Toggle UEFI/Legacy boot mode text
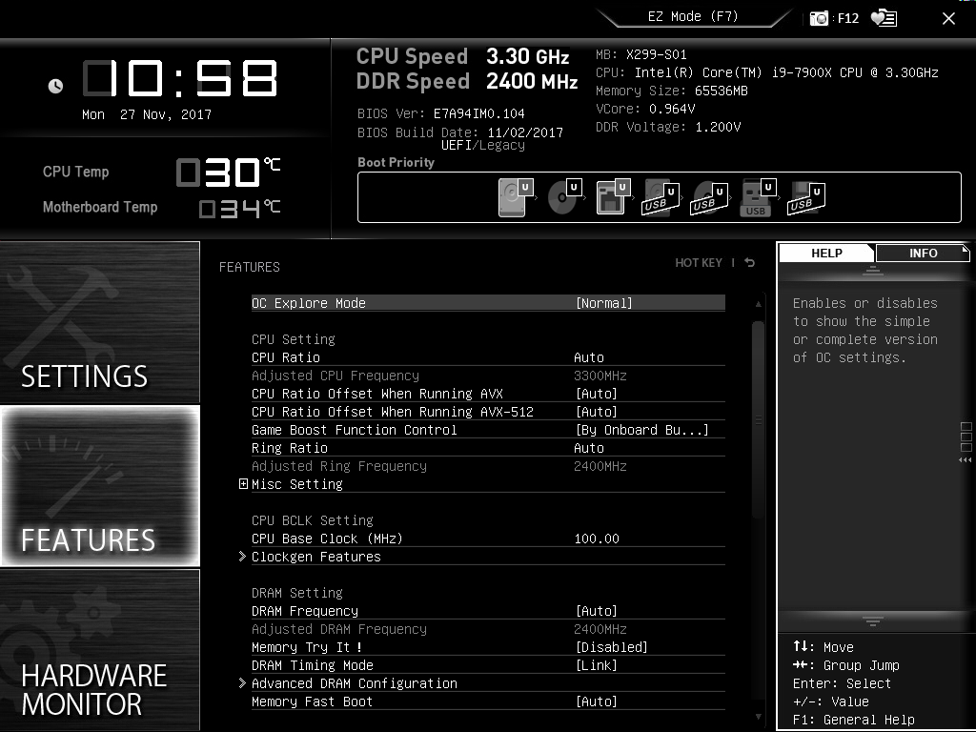Viewport: 976px width, 732px height. [483, 145]
